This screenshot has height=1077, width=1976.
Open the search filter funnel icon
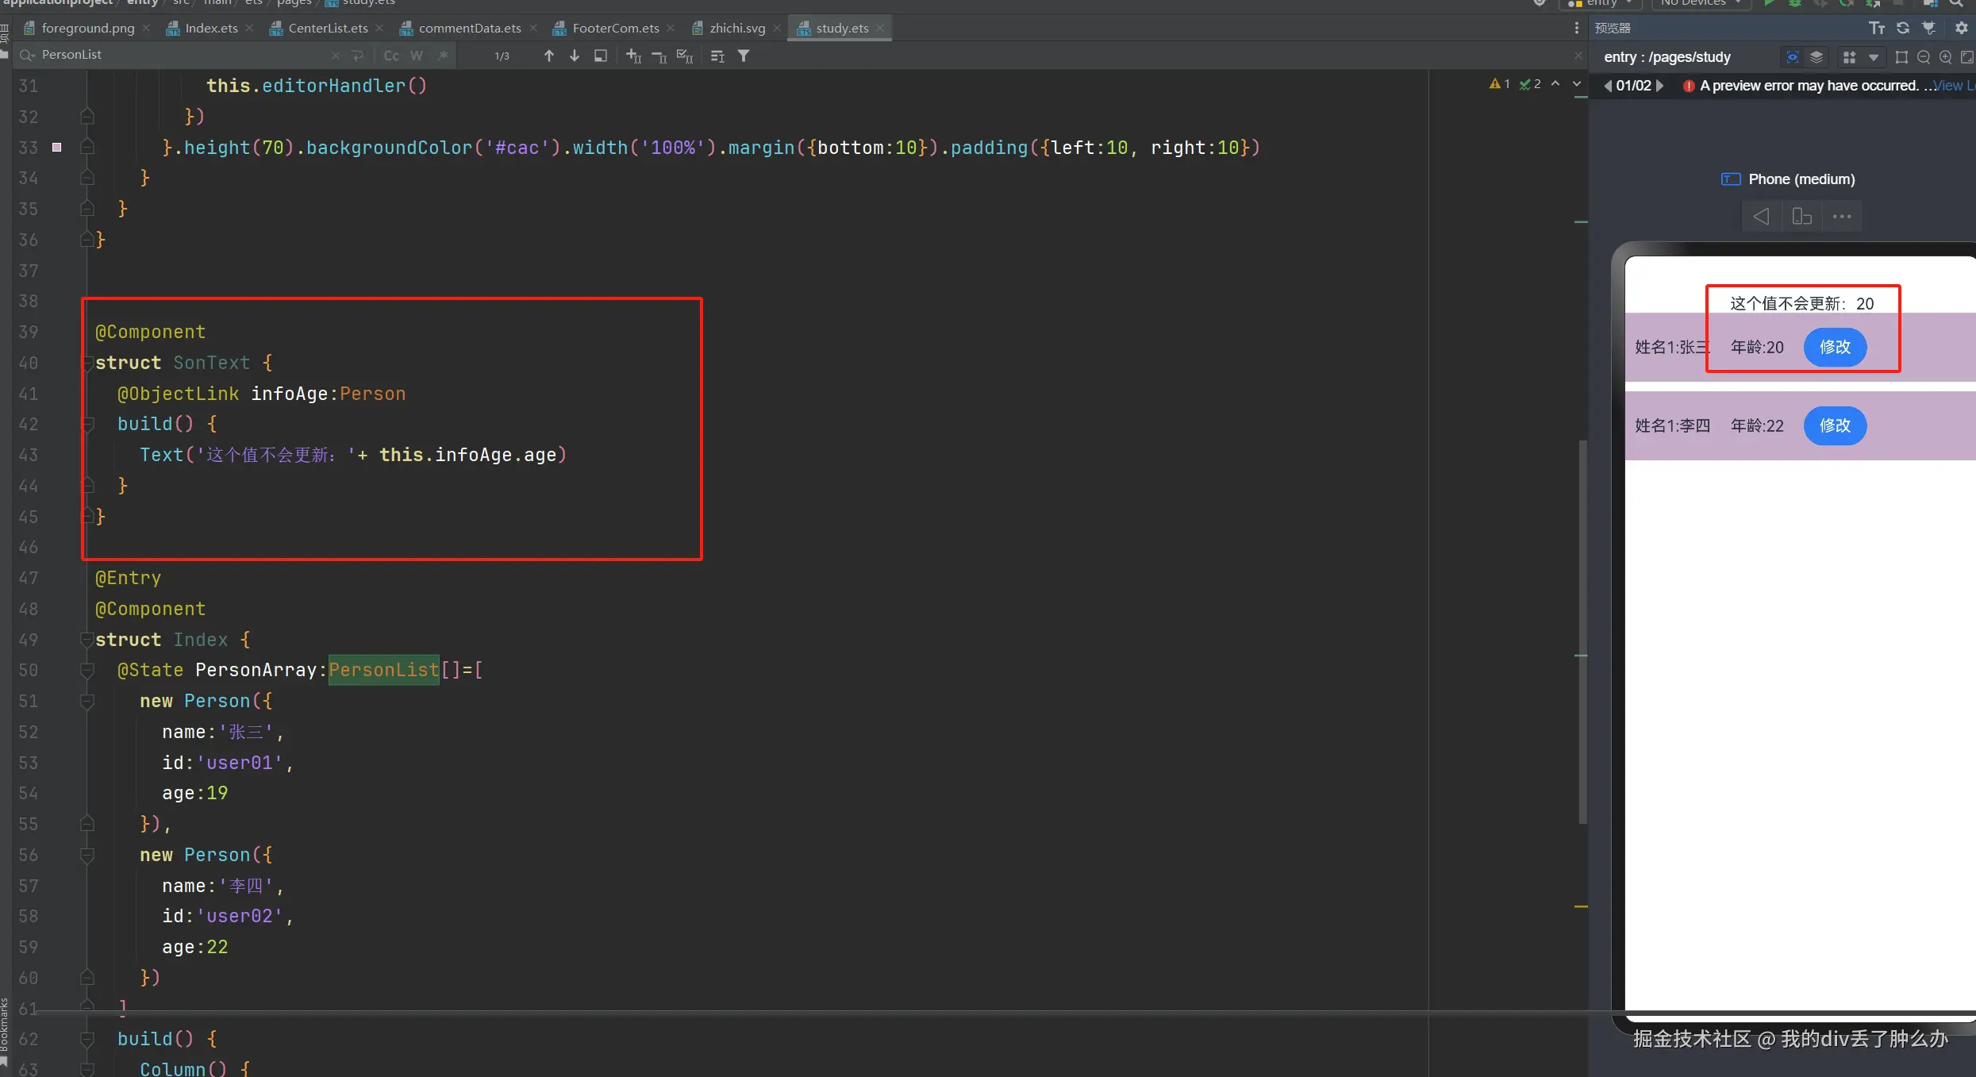[x=744, y=56]
